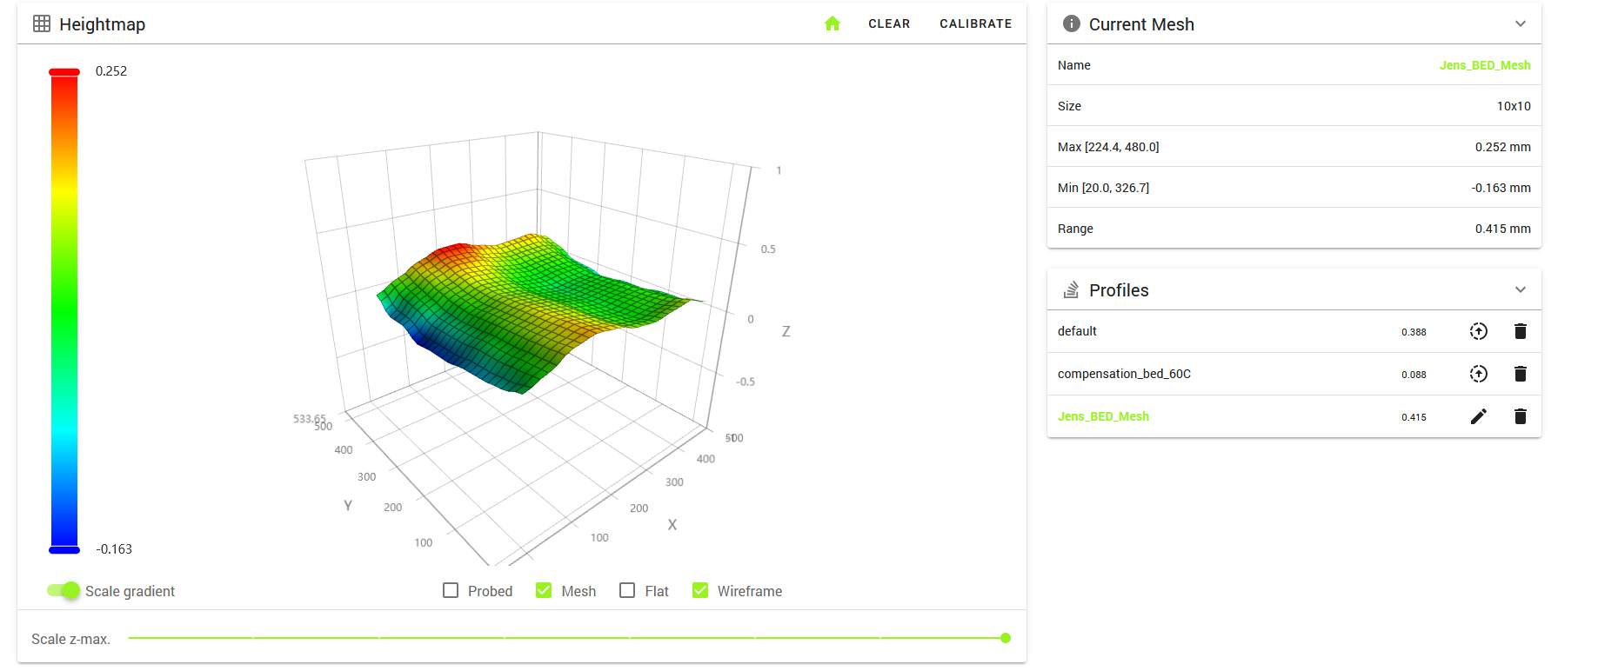Collapse the Current Mesh panel

coord(1521,23)
